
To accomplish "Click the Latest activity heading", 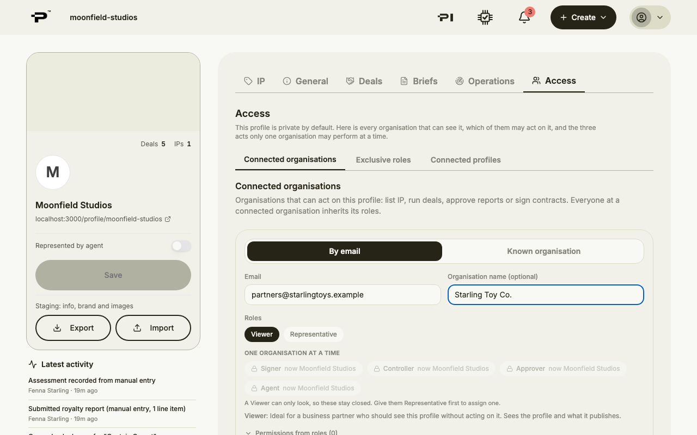I will (67, 364).
